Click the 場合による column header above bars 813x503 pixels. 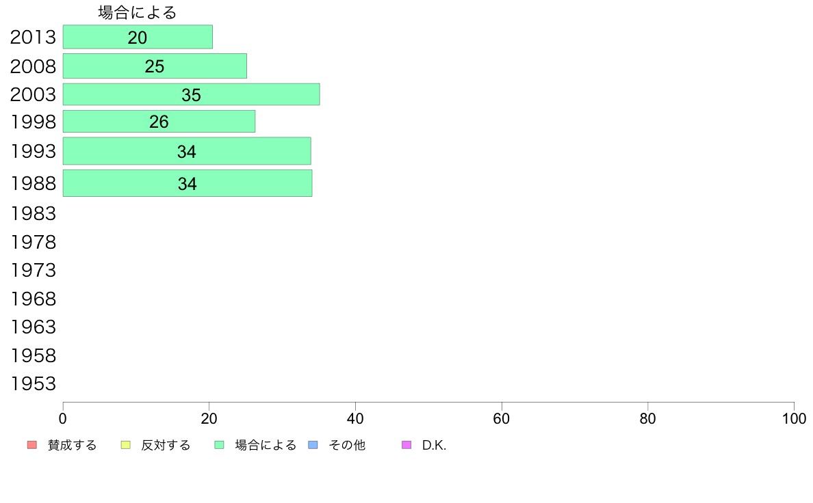(138, 12)
